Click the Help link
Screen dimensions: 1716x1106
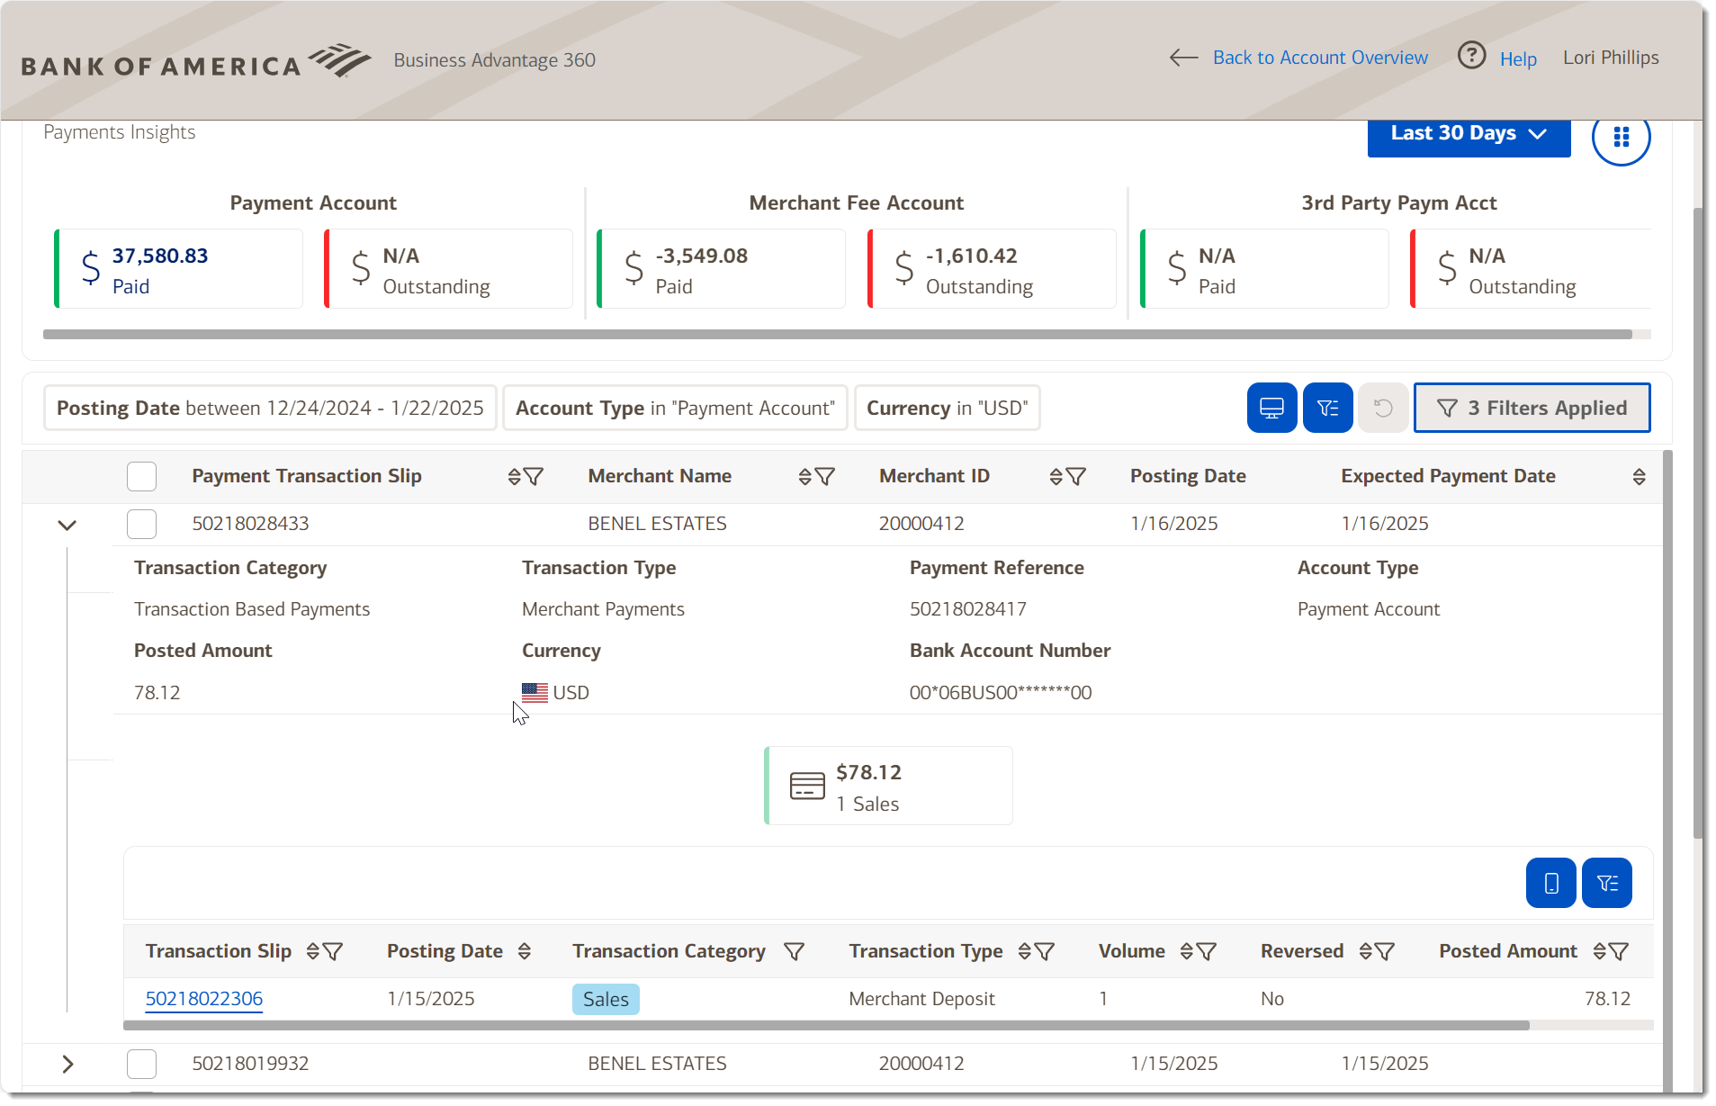(1518, 59)
